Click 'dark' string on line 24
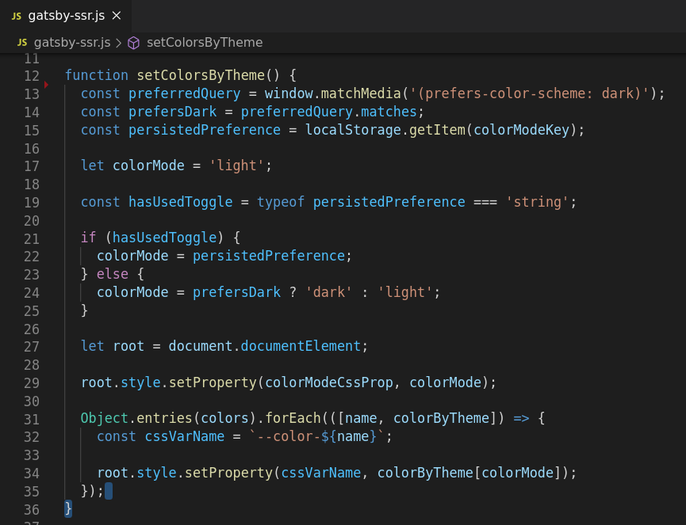This screenshot has width=686, height=525. [x=329, y=292]
